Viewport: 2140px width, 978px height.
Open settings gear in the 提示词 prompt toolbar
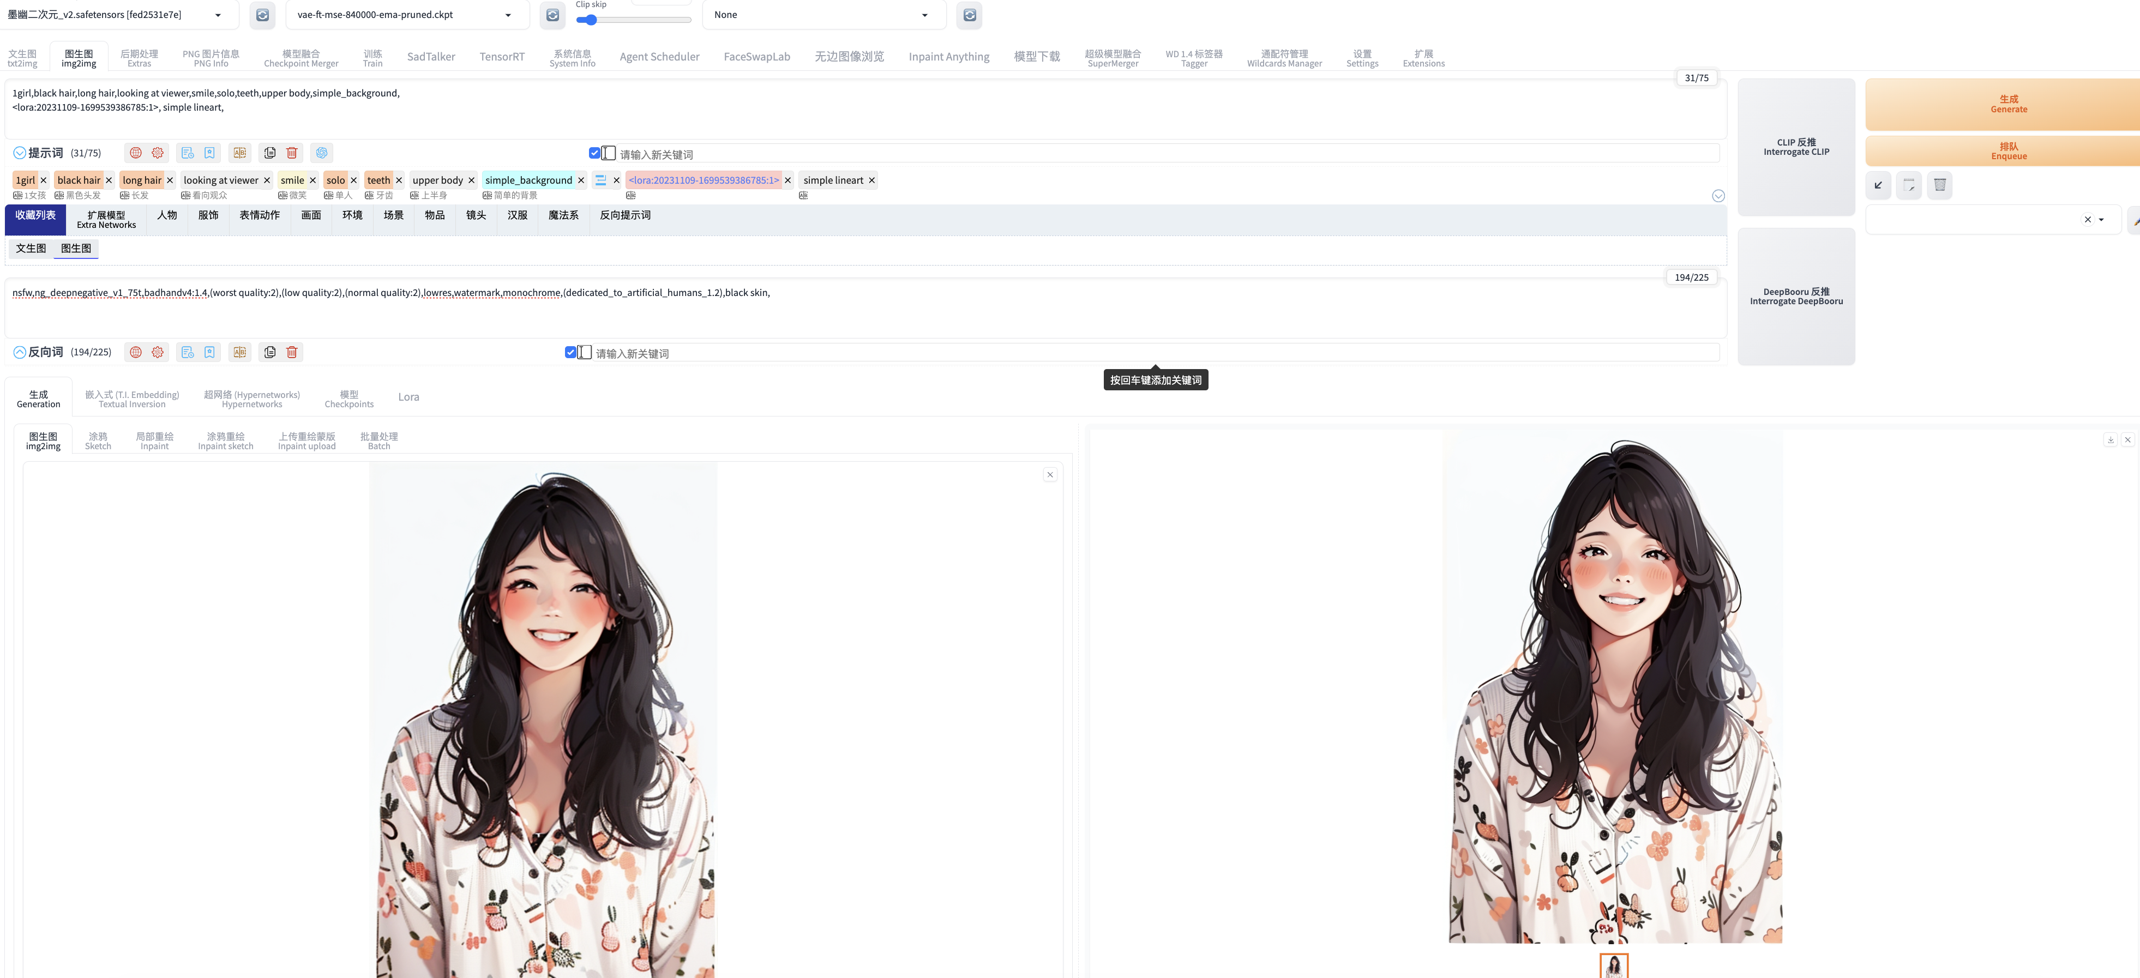(x=158, y=153)
